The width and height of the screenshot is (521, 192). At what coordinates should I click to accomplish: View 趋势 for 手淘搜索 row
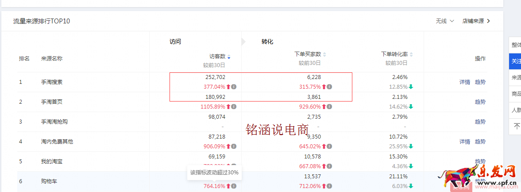(x=480, y=82)
